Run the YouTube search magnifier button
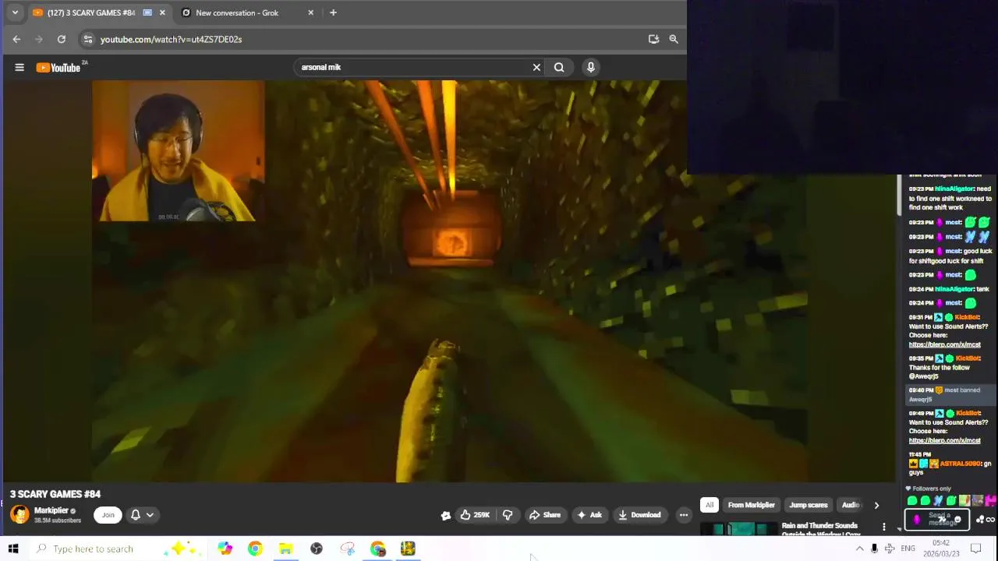The height and width of the screenshot is (561, 998). click(x=559, y=67)
